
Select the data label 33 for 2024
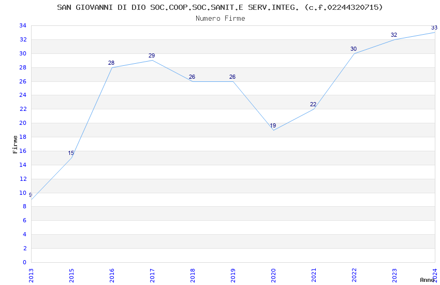click(x=434, y=27)
